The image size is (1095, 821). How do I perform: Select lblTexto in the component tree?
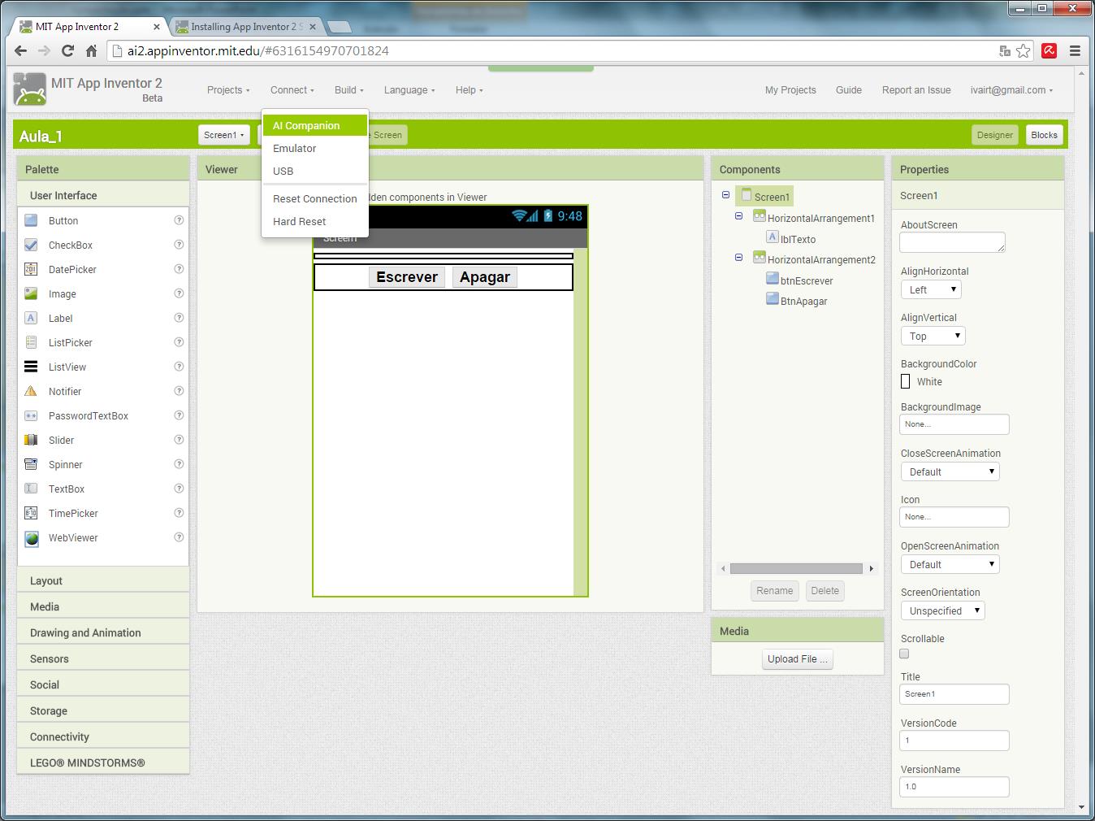click(798, 239)
